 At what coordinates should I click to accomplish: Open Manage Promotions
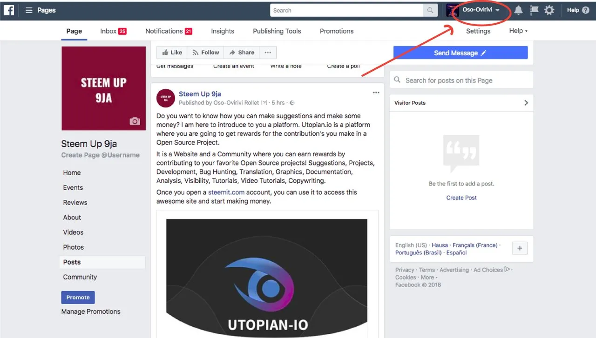click(x=91, y=311)
